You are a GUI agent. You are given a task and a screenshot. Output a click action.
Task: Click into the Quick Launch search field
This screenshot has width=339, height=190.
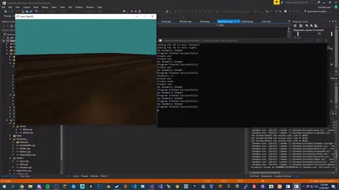click(x=301, y=2)
